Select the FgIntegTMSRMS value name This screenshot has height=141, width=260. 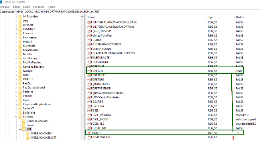click(x=101, y=31)
